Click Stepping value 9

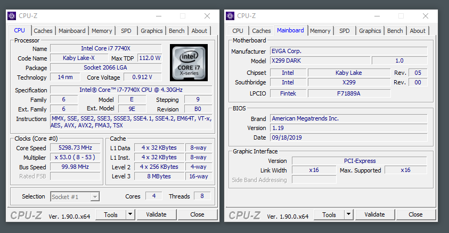click(x=198, y=99)
